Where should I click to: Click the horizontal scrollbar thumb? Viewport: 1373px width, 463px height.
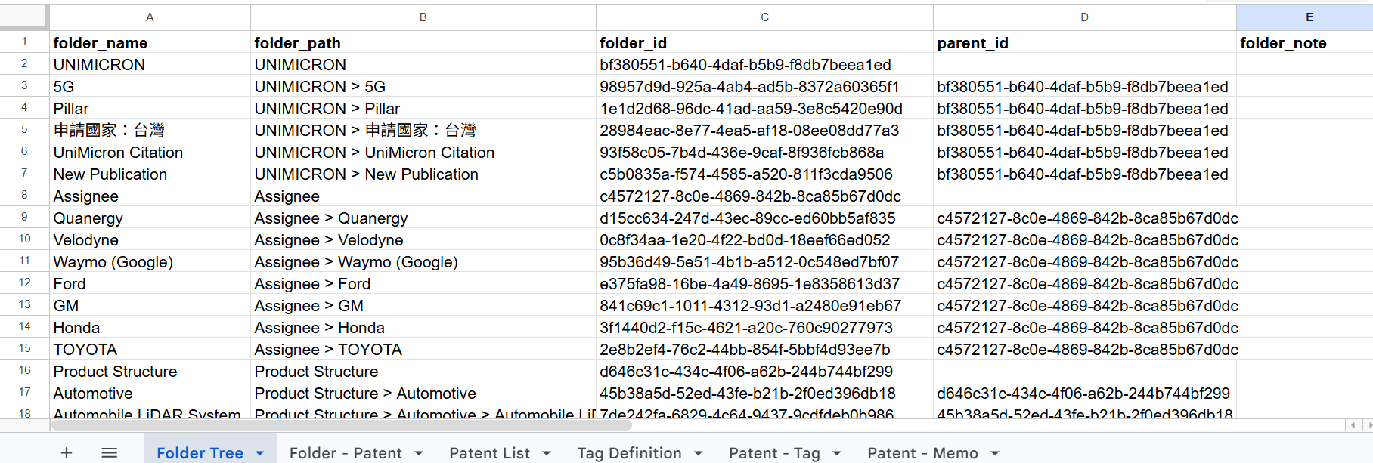pos(340,425)
